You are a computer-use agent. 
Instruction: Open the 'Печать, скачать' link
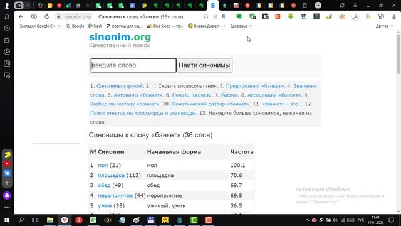192,95
